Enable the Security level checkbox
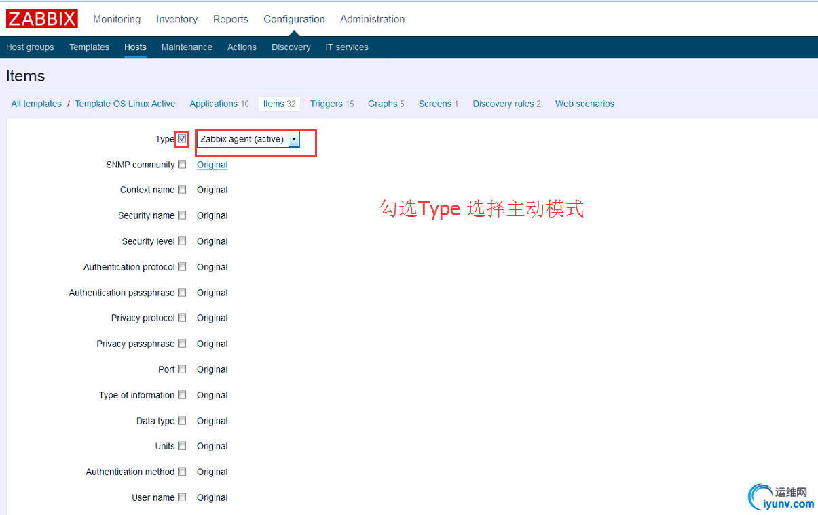This screenshot has width=818, height=515. click(182, 241)
